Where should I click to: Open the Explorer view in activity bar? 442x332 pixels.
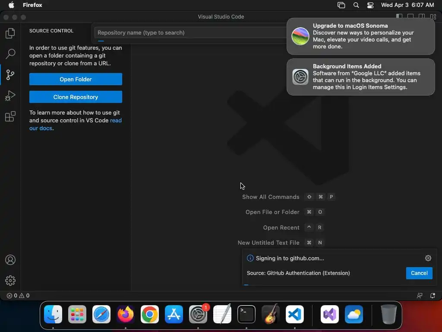(x=10, y=33)
